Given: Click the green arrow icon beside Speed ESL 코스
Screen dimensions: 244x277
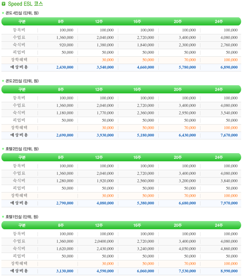Looking at the screenshot, I should (4, 4).
